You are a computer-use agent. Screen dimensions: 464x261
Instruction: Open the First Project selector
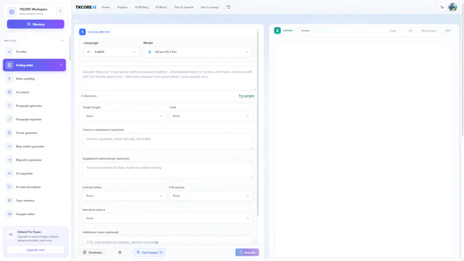150,252
